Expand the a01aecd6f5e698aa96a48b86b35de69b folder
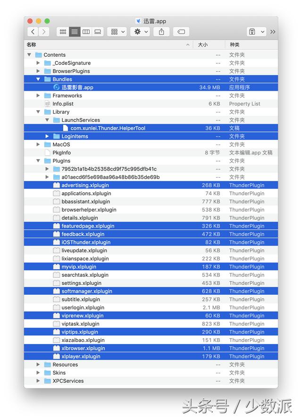 [x=47, y=177]
